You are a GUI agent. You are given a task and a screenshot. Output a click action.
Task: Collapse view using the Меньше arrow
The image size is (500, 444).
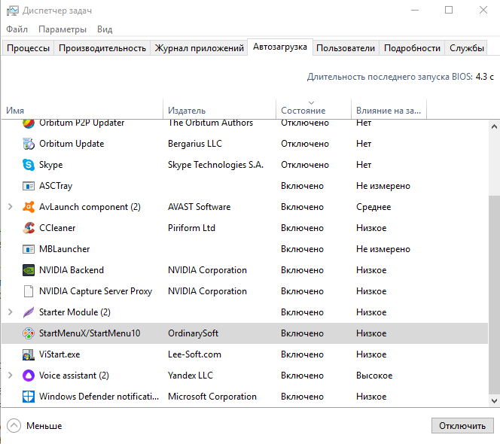coord(14,425)
